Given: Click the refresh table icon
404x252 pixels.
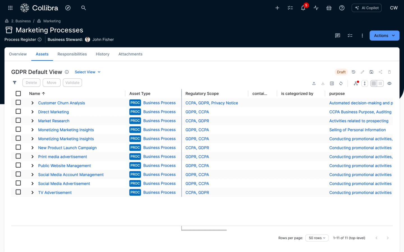Looking at the screenshot, I should 341,83.
